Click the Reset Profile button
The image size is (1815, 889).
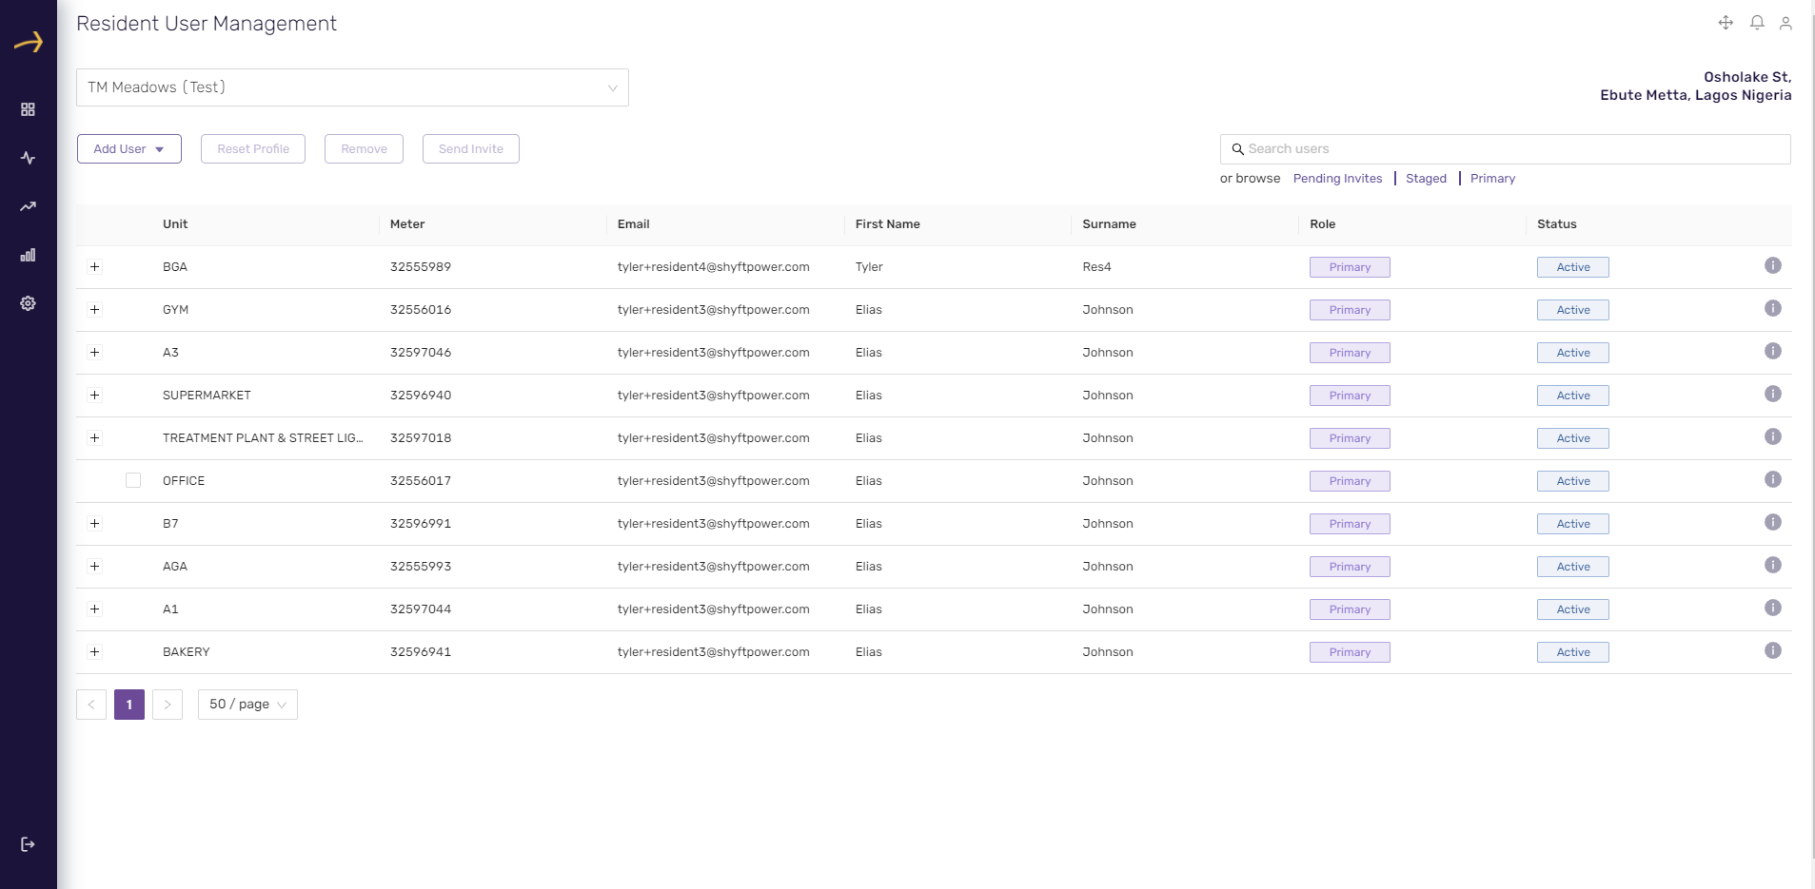coord(253,149)
